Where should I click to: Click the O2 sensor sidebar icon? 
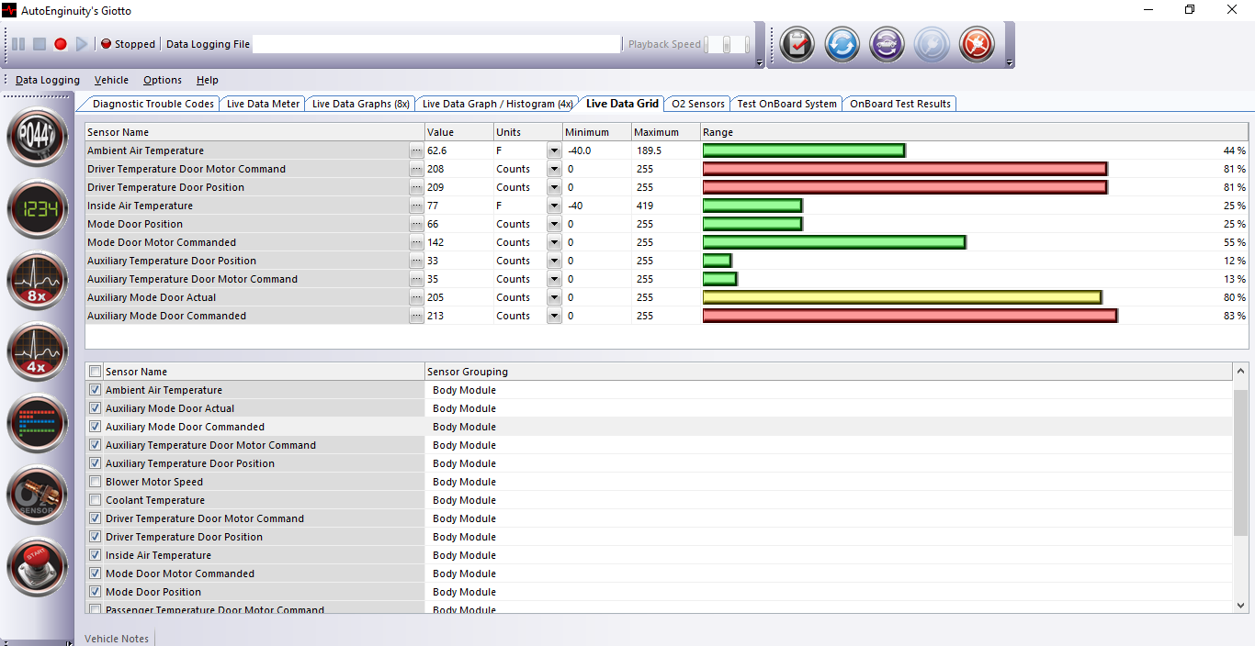click(38, 495)
